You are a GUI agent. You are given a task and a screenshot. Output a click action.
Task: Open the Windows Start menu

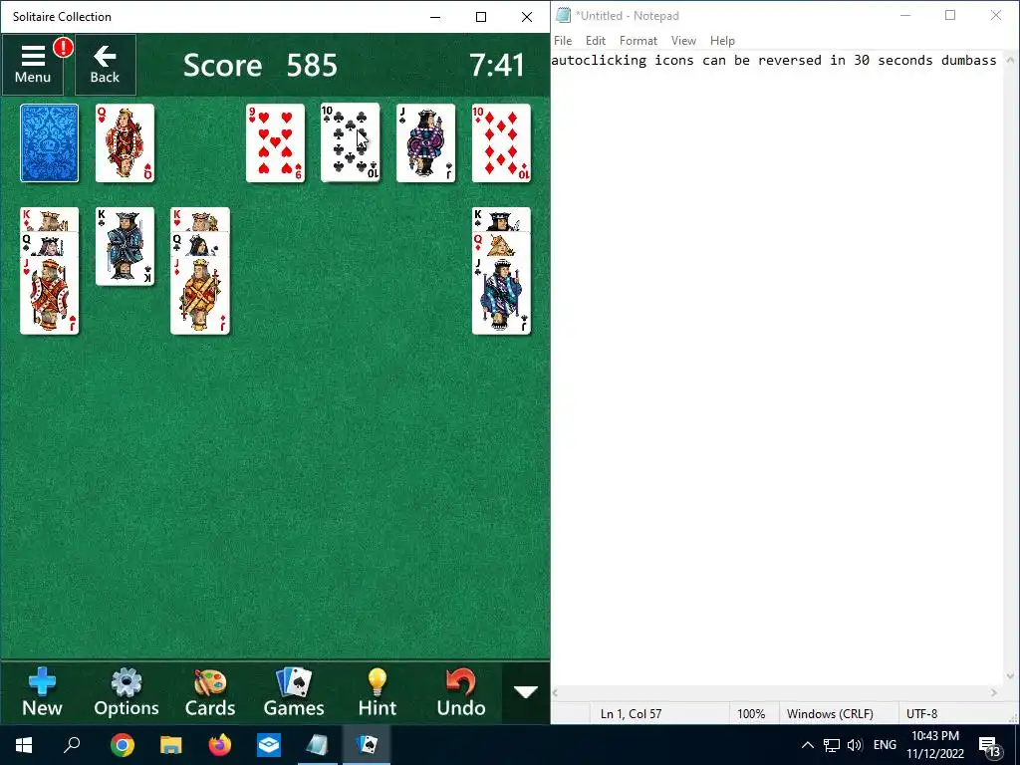tap(24, 745)
